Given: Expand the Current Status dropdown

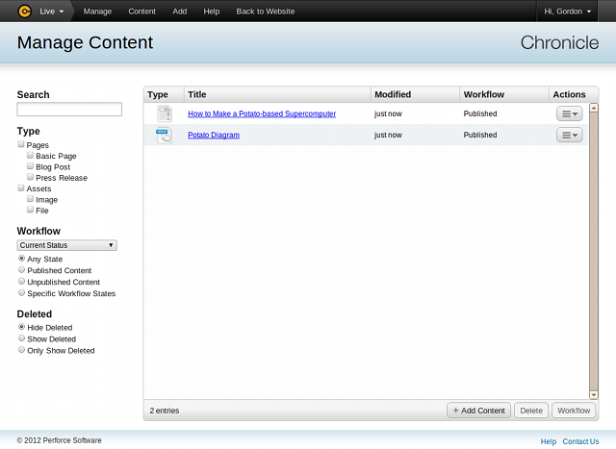Looking at the screenshot, I should pos(67,245).
